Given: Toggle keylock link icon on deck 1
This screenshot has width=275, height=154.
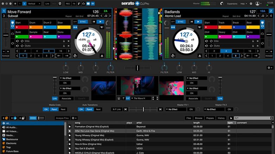Looking at the screenshot, I should (75, 27).
